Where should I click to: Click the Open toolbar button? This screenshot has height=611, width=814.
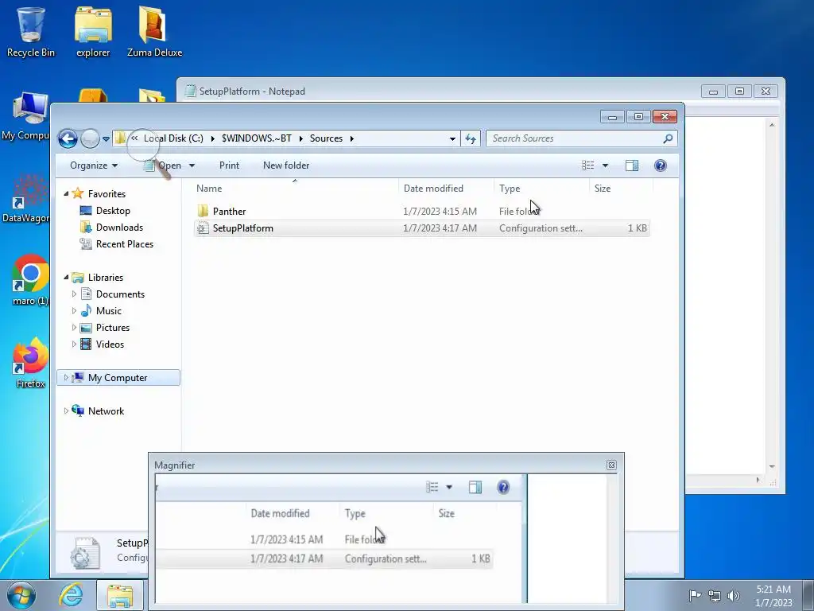pos(162,165)
